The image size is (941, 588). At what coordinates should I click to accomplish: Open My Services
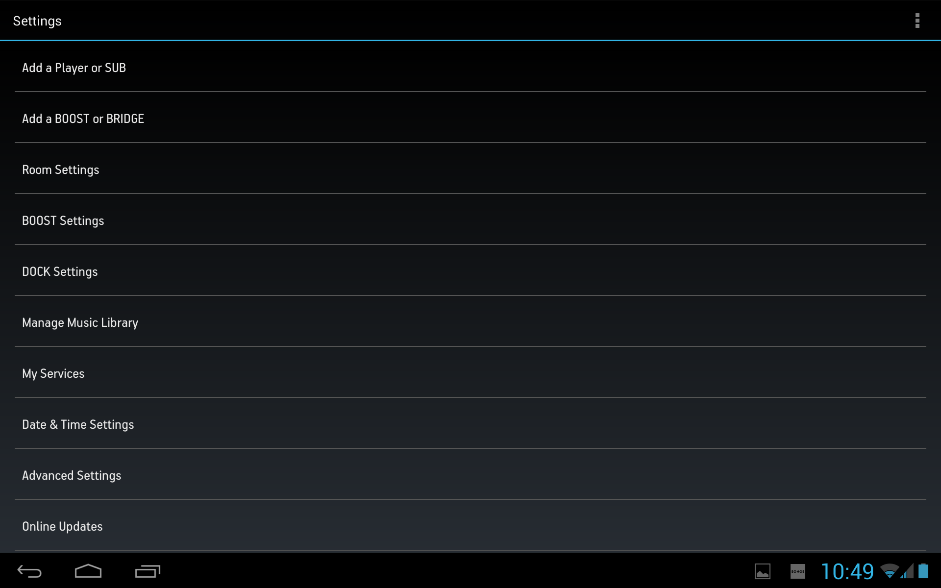pyautogui.click(x=470, y=372)
